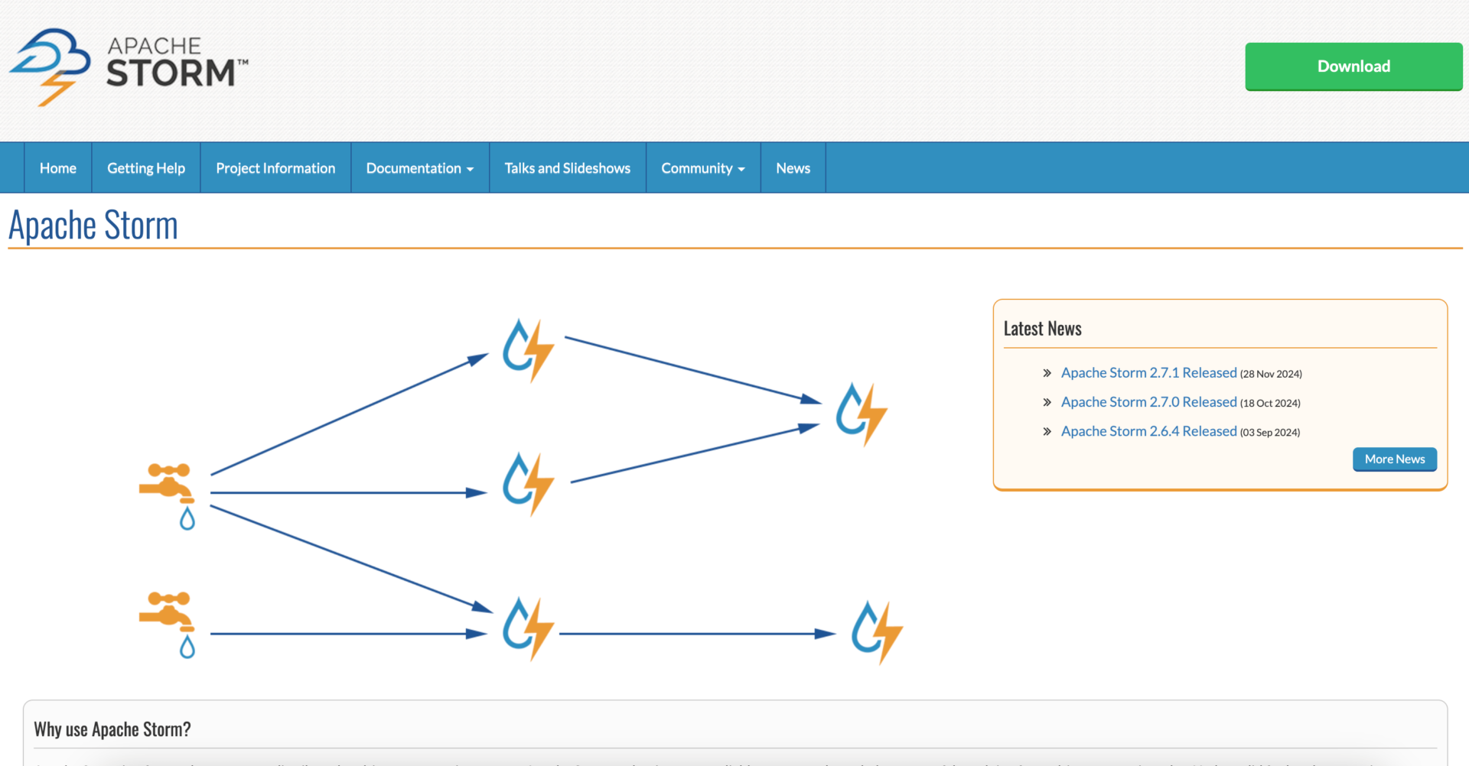
Task: Open Apache Storm 2.7.0 Released link
Action: [x=1148, y=402]
